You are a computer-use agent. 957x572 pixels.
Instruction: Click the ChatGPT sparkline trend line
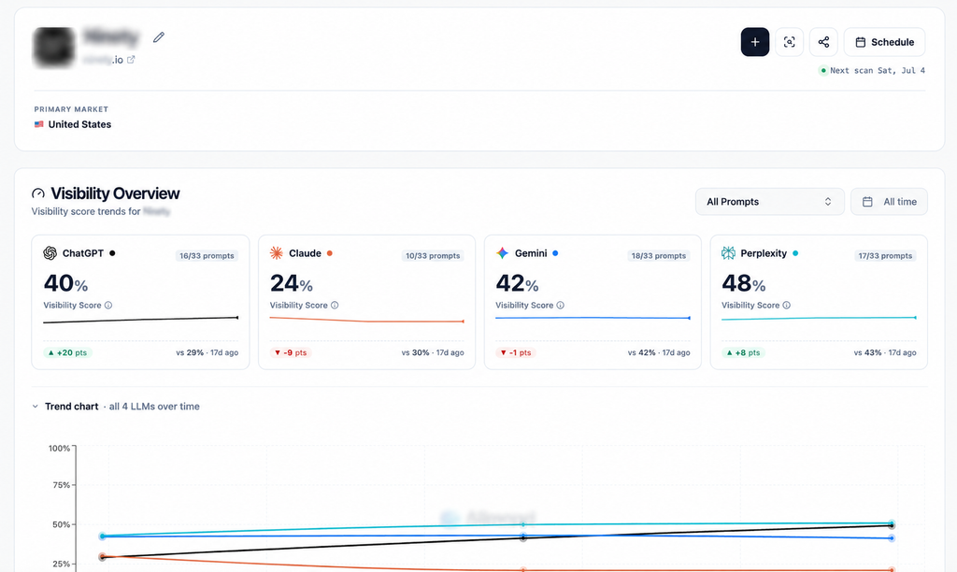[140, 320]
